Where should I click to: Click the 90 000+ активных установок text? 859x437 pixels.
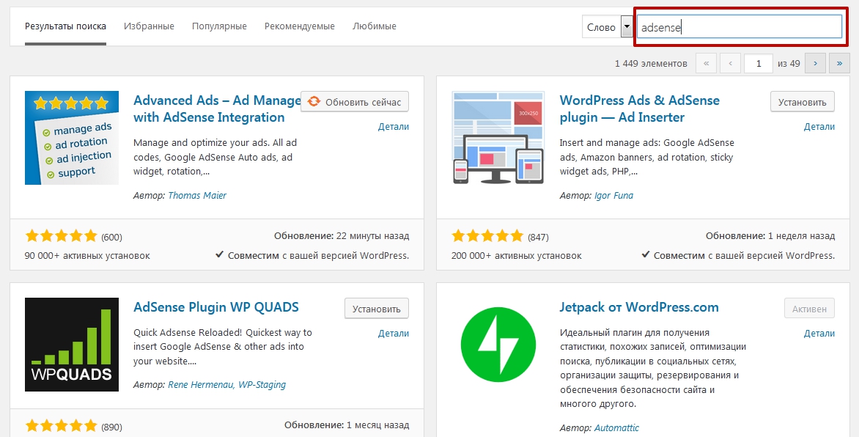87,255
